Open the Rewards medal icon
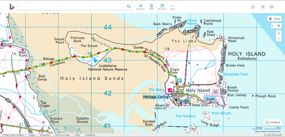This screenshot has height=137, width=285. click(x=263, y=7)
